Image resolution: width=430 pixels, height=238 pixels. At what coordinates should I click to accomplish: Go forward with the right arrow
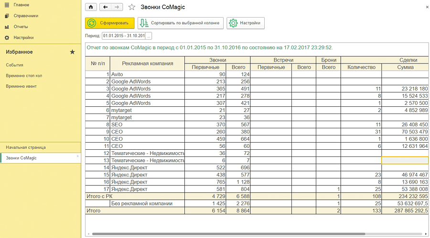click(x=117, y=7)
